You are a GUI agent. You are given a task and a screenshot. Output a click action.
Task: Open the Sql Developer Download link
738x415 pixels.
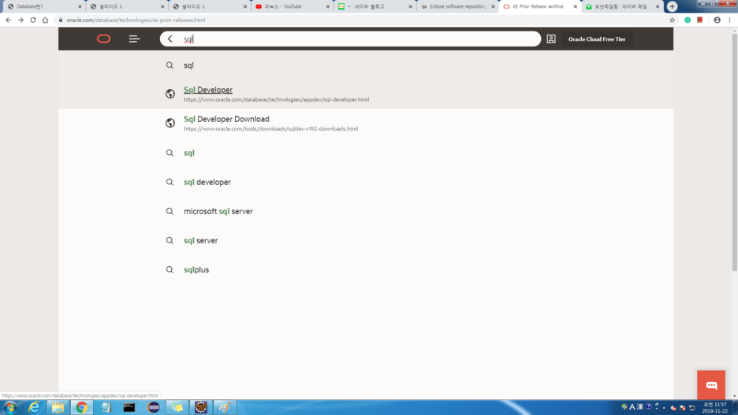coord(226,119)
